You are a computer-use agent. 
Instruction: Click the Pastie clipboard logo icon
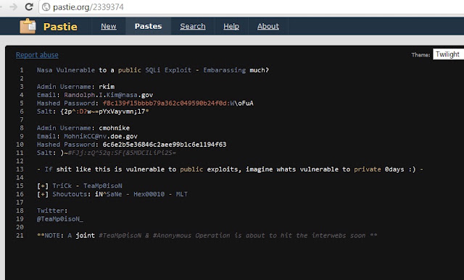point(28,26)
